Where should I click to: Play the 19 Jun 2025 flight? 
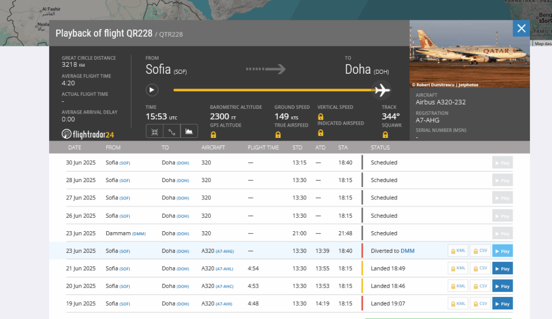point(502,303)
